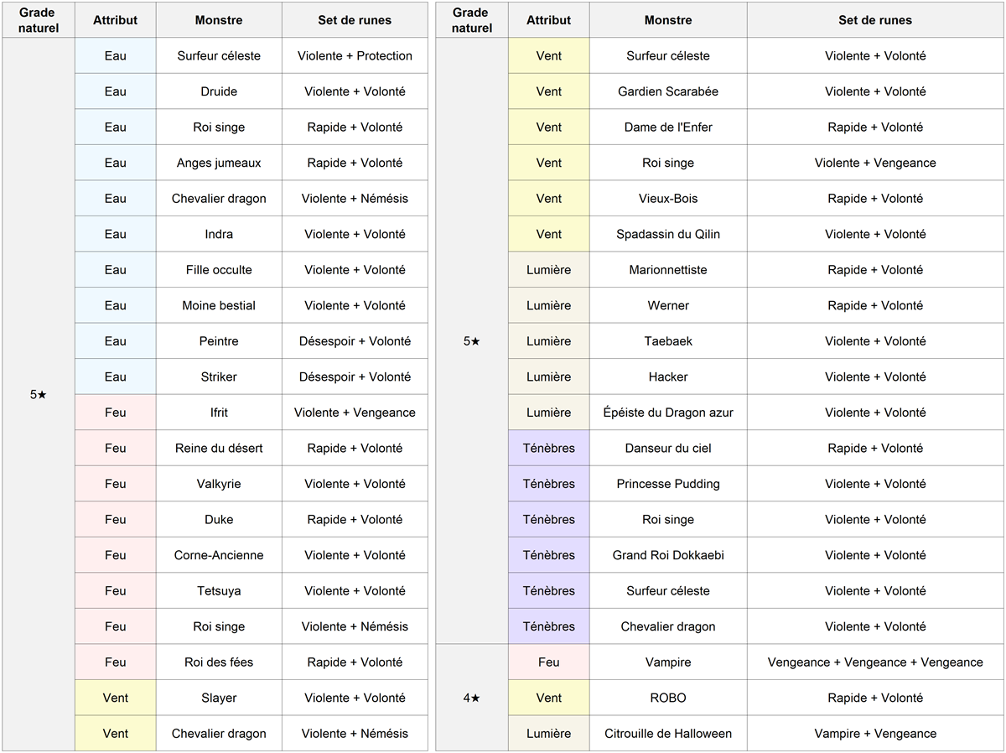The height and width of the screenshot is (753, 1006).
Task: Select the "ROBO" monster cell
Action: tap(668, 698)
